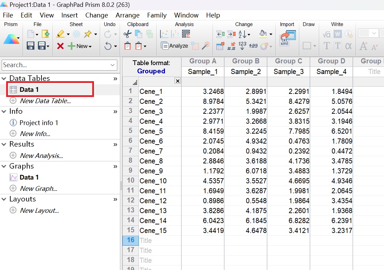Image resolution: width=384 pixels, height=270 pixels.
Task: Click the highlighter sheet icon
Action: [x=61, y=34]
